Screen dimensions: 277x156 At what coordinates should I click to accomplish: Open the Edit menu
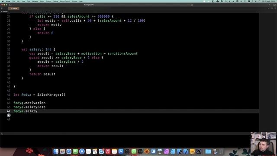tap(18, 1)
